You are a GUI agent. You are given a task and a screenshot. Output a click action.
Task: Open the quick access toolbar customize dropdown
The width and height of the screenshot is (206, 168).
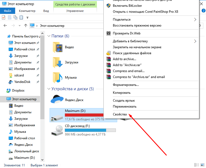27,18
